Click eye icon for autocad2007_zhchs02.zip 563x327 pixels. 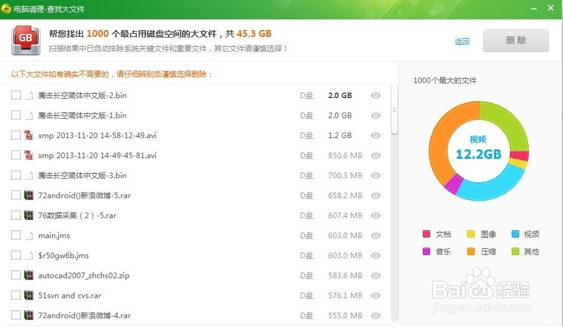(x=376, y=276)
